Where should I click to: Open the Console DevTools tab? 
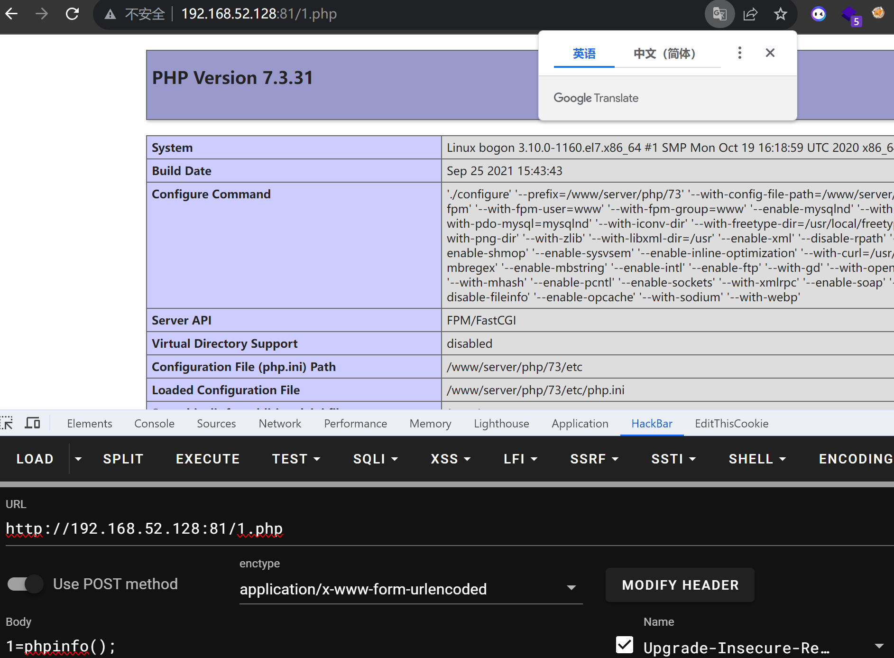154,424
